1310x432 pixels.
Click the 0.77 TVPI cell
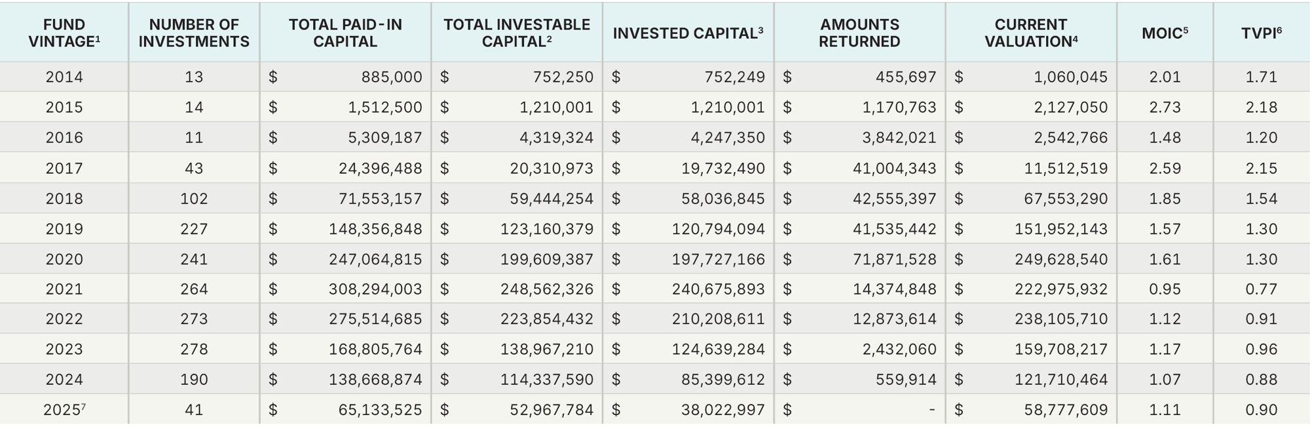[x=1261, y=289]
